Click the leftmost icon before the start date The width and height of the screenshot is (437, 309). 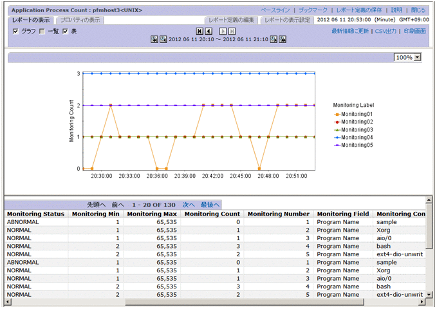154,40
